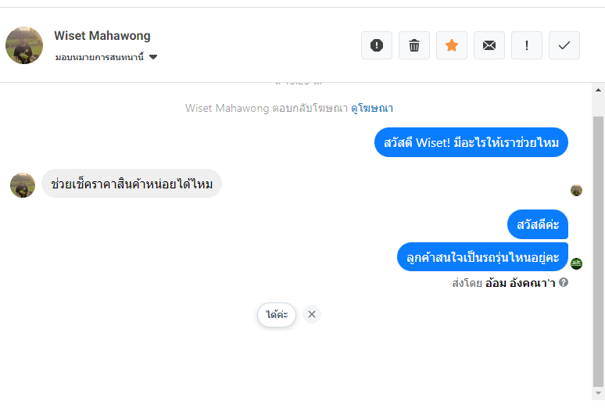
Task: Mark conversation done with the checkmark icon
Action: point(564,45)
